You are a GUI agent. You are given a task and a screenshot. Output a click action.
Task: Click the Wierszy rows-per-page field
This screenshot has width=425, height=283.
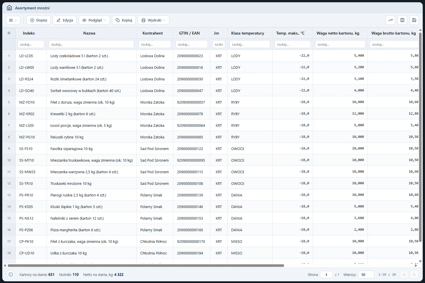click(366, 275)
